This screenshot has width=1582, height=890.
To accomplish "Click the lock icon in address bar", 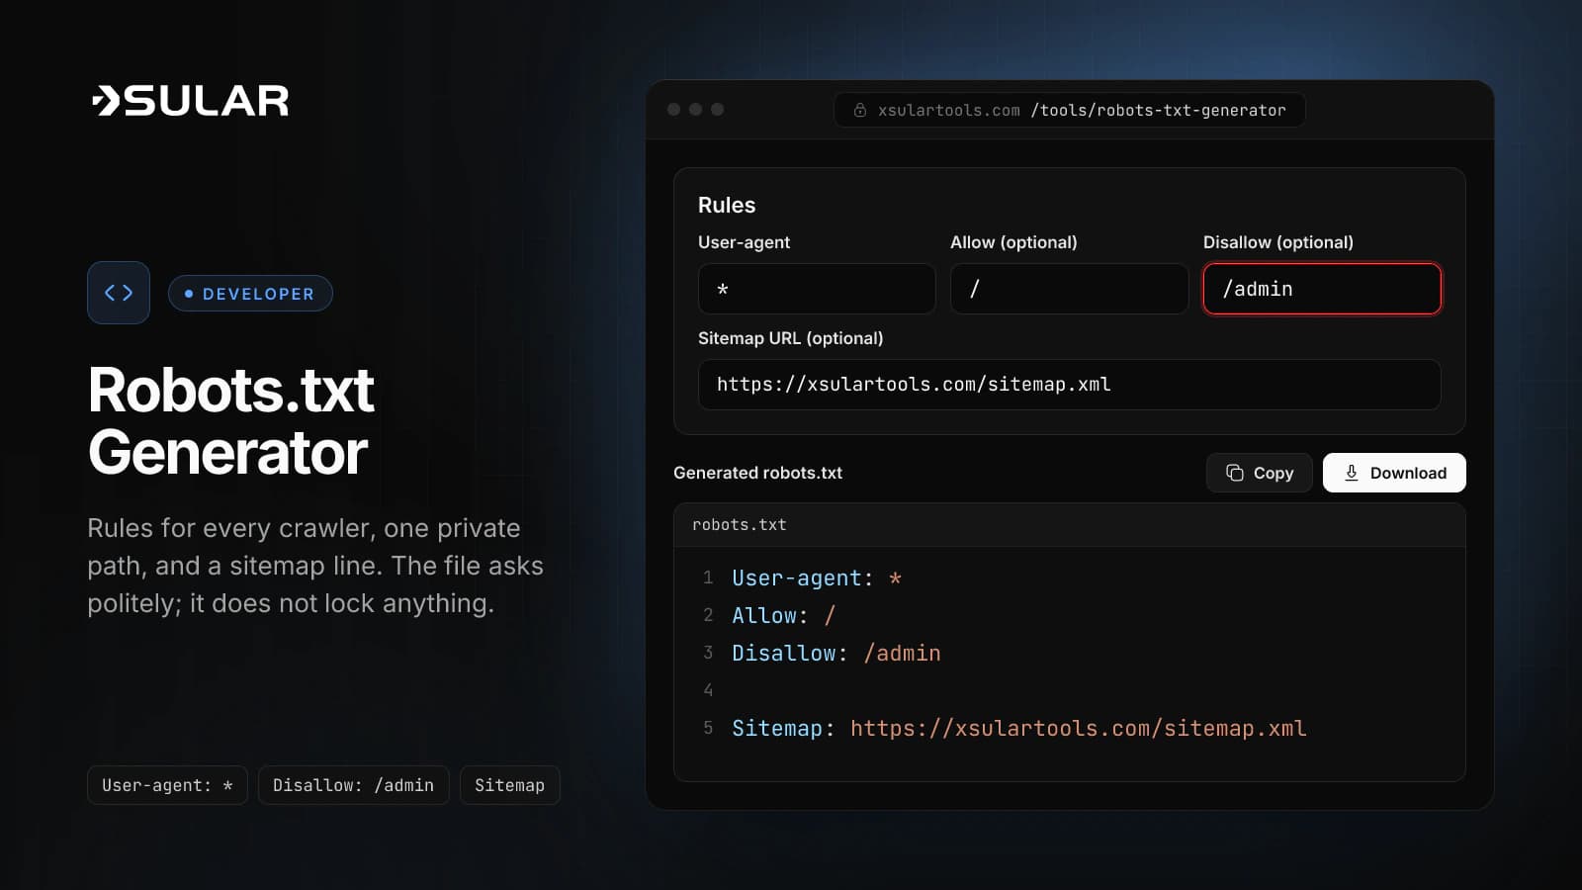I will coord(860,110).
